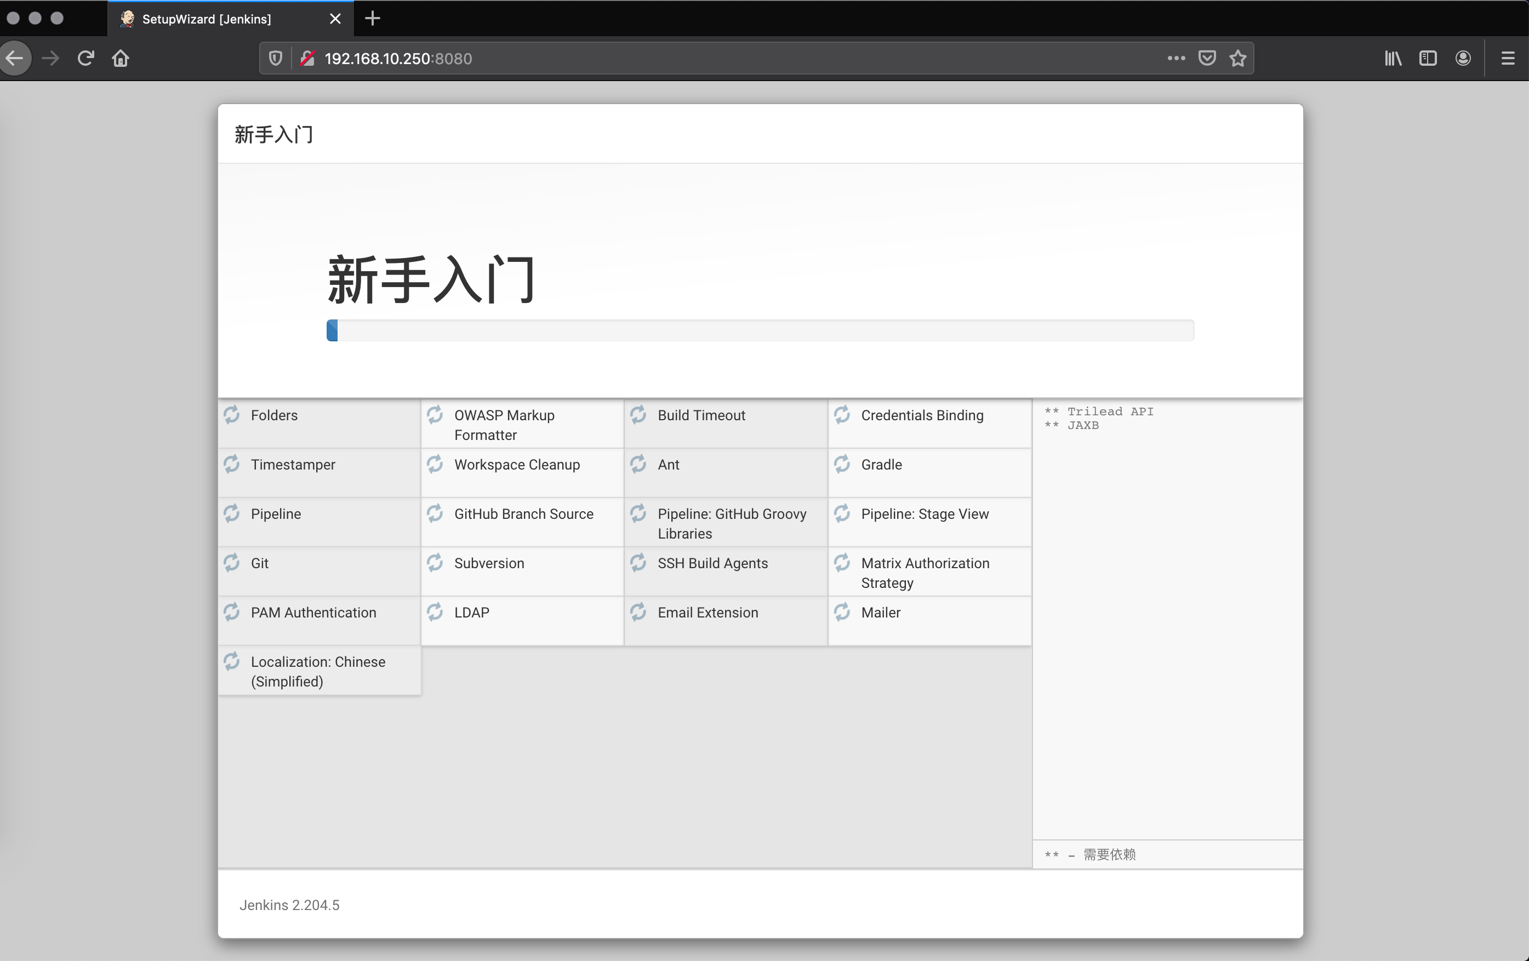Click the PAM Authentication label
Image resolution: width=1529 pixels, height=961 pixels.
pyautogui.click(x=313, y=613)
